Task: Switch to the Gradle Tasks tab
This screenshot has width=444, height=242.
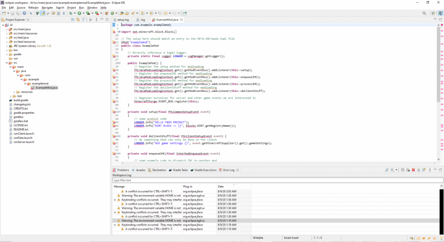Action: point(178,170)
